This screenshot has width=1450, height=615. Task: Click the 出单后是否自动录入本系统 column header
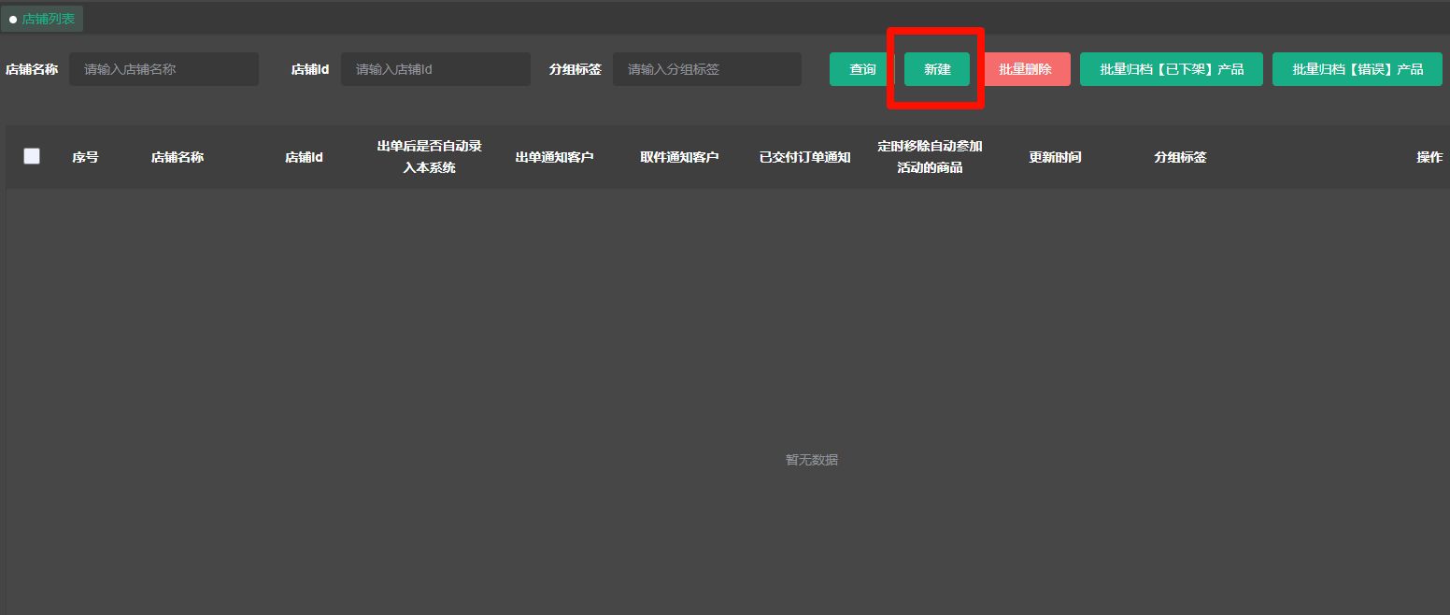[x=429, y=157]
